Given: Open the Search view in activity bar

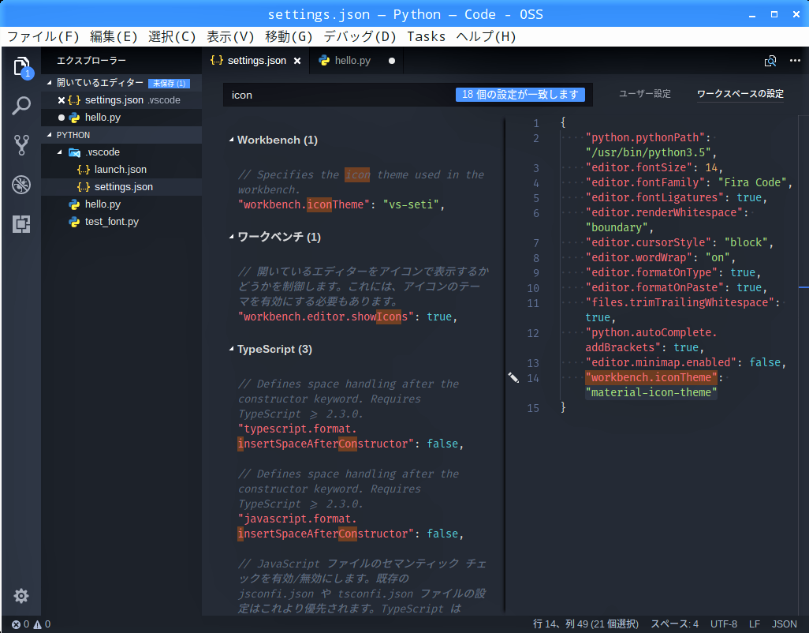Looking at the screenshot, I should point(21,106).
